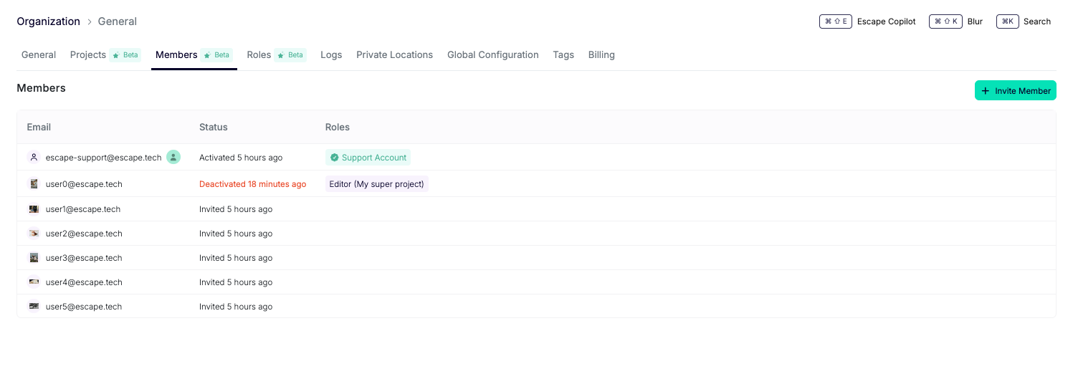
Task: Open the General tab
Action: [39, 54]
